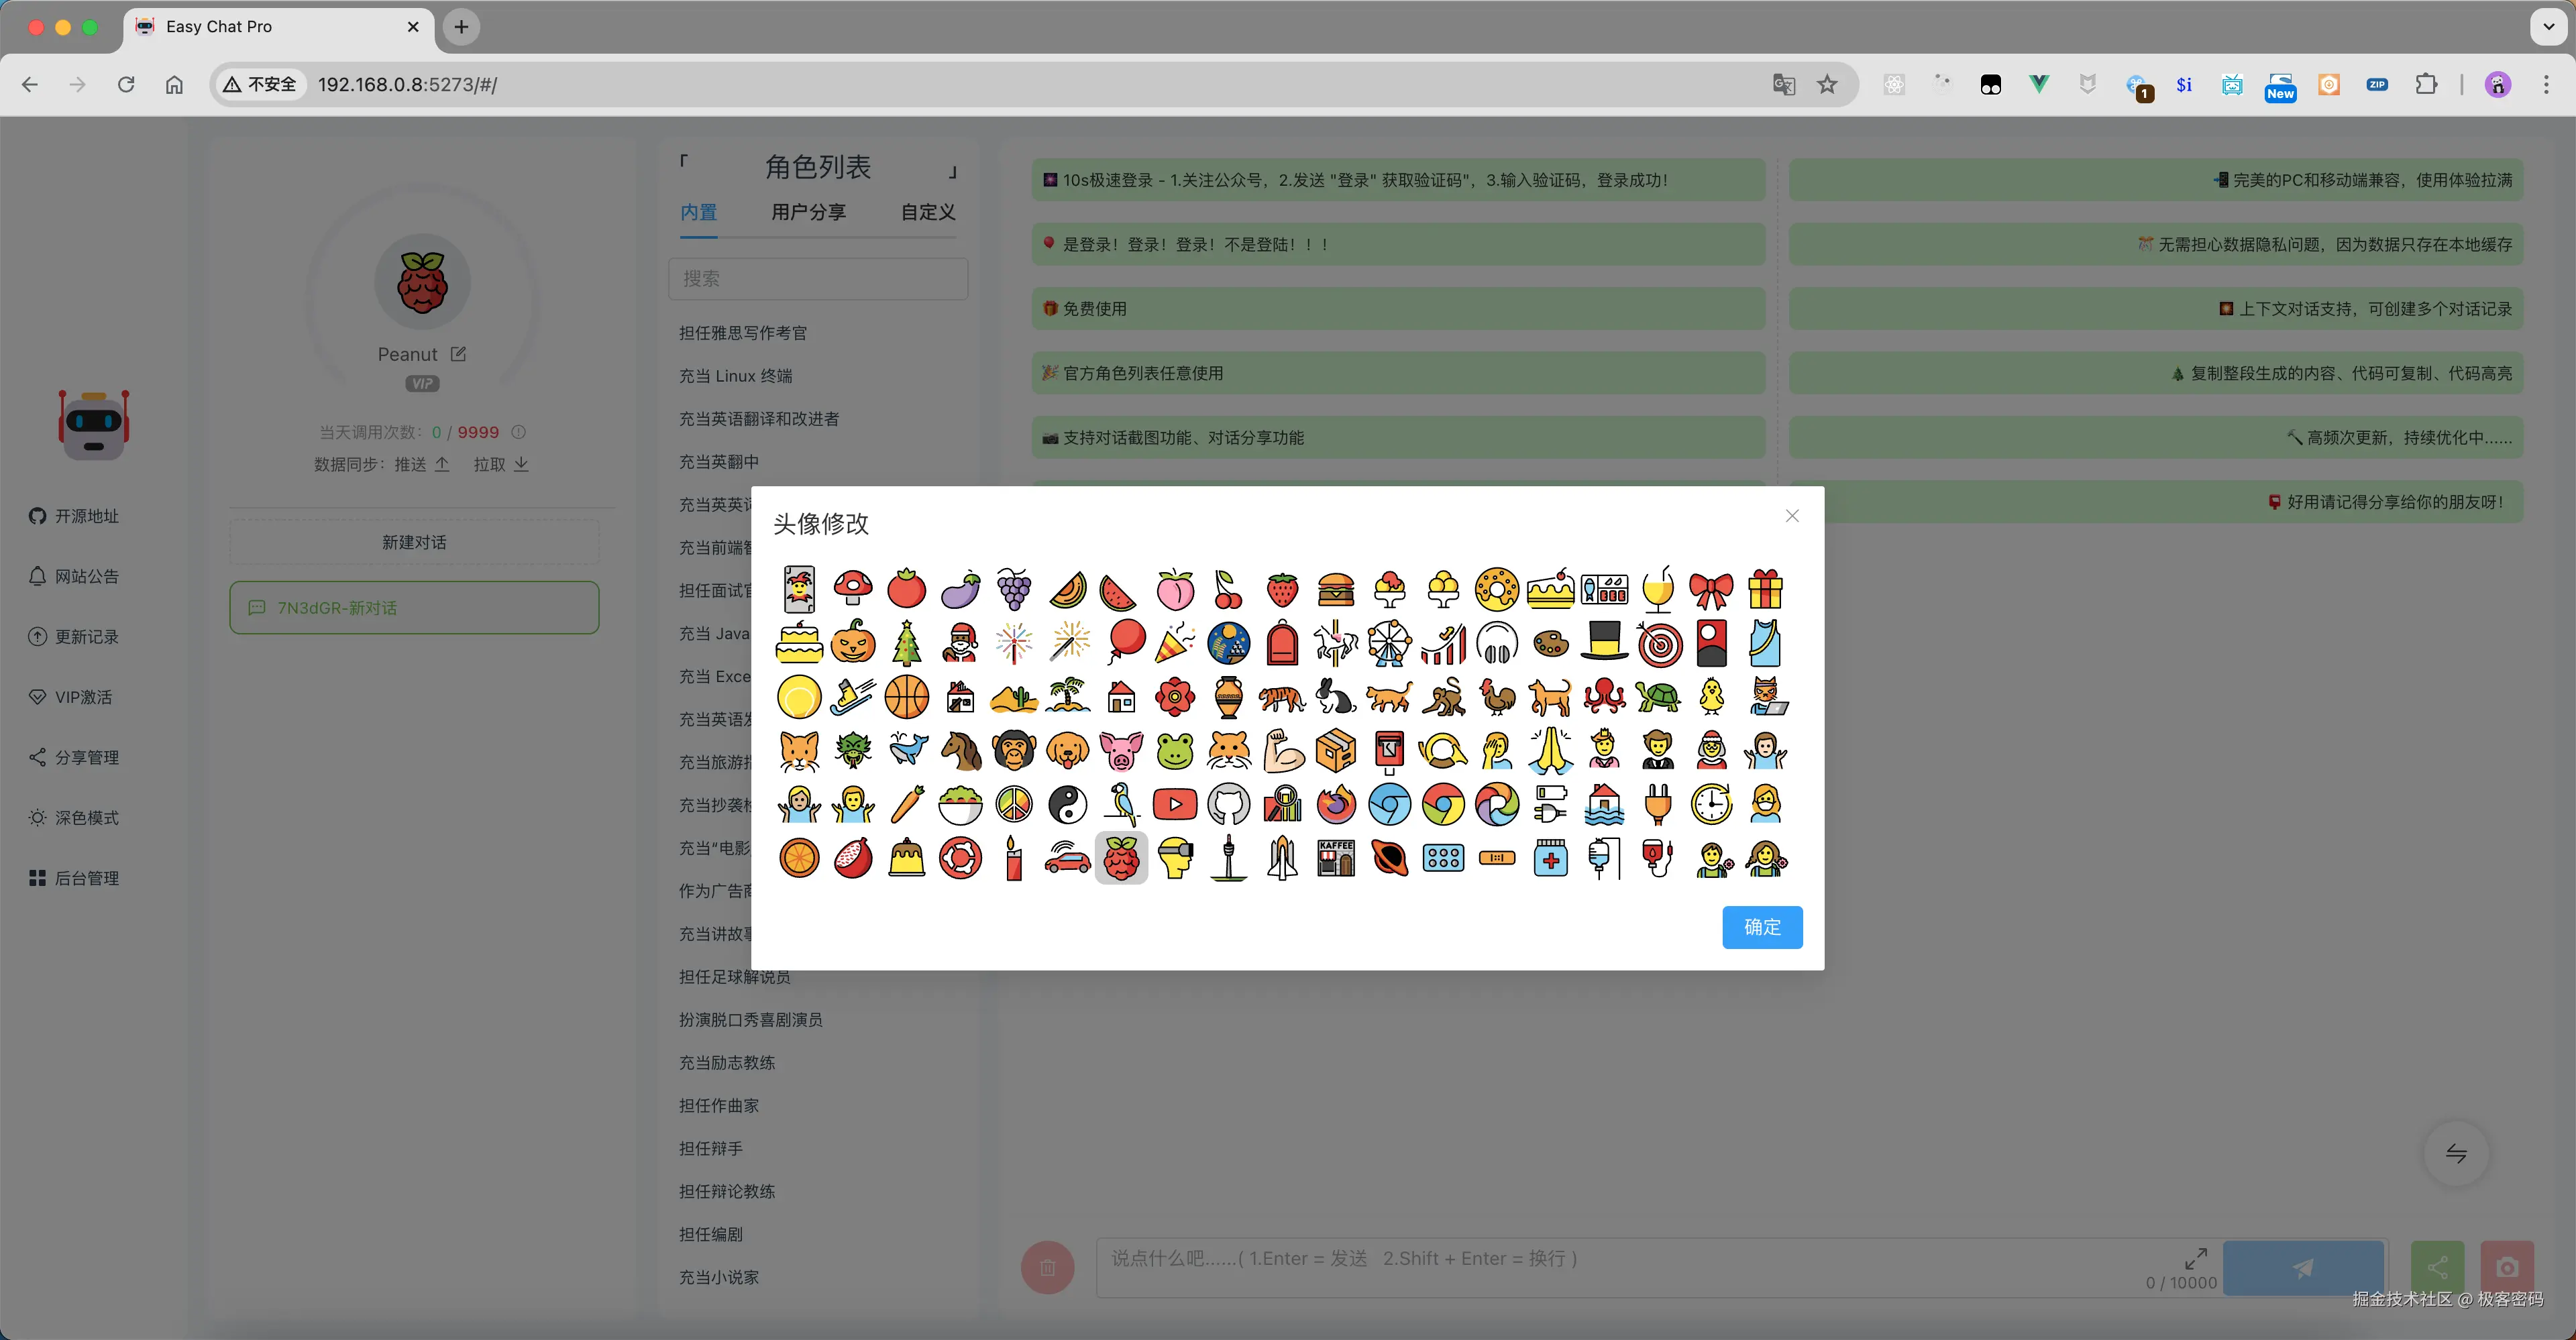The height and width of the screenshot is (1340, 2576).
Task: Click the 新建对话 button
Action: pyautogui.click(x=414, y=542)
